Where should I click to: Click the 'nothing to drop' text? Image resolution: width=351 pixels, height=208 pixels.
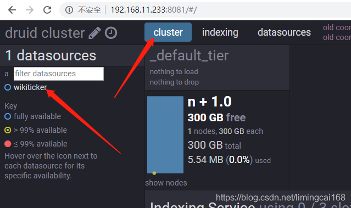pos(174,82)
